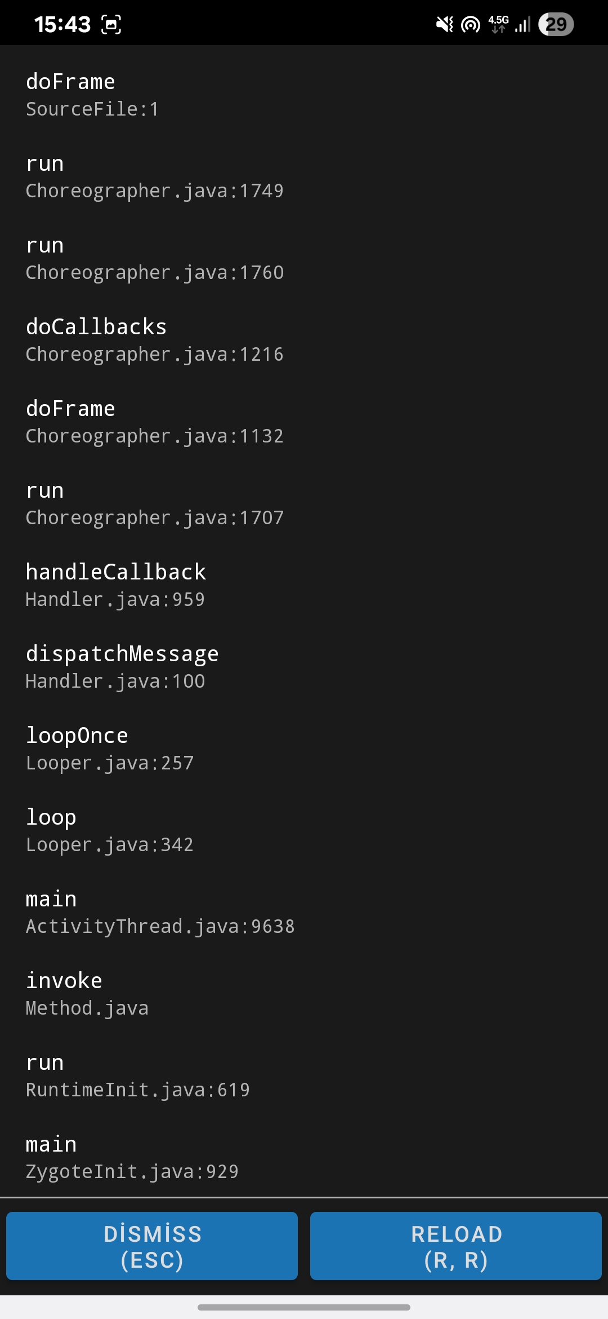The height and width of the screenshot is (1319, 608).
Task: Tap the hotspot icon in status bar
Action: point(471,24)
